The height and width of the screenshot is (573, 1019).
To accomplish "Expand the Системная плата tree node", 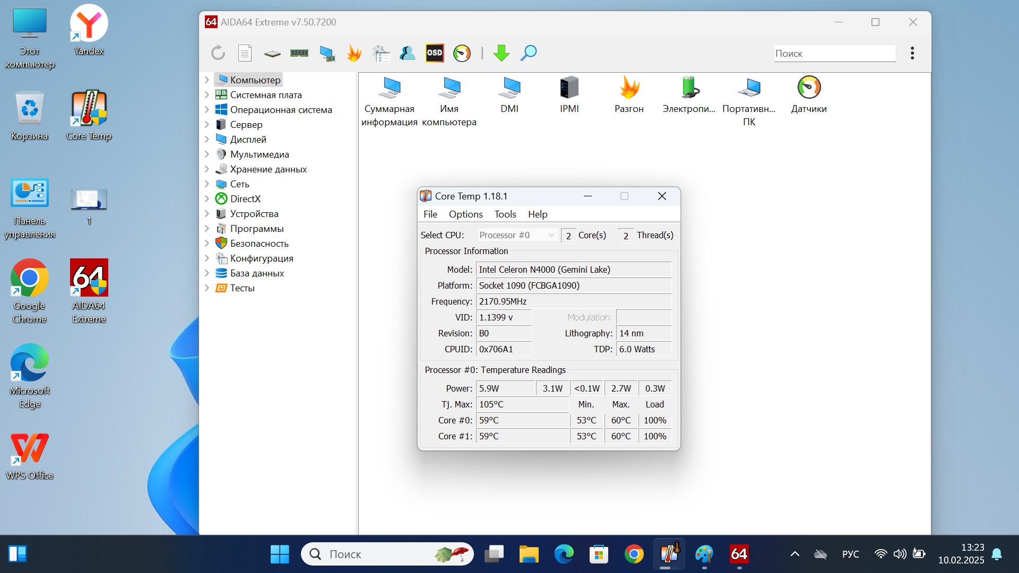I will coord(207,94).
